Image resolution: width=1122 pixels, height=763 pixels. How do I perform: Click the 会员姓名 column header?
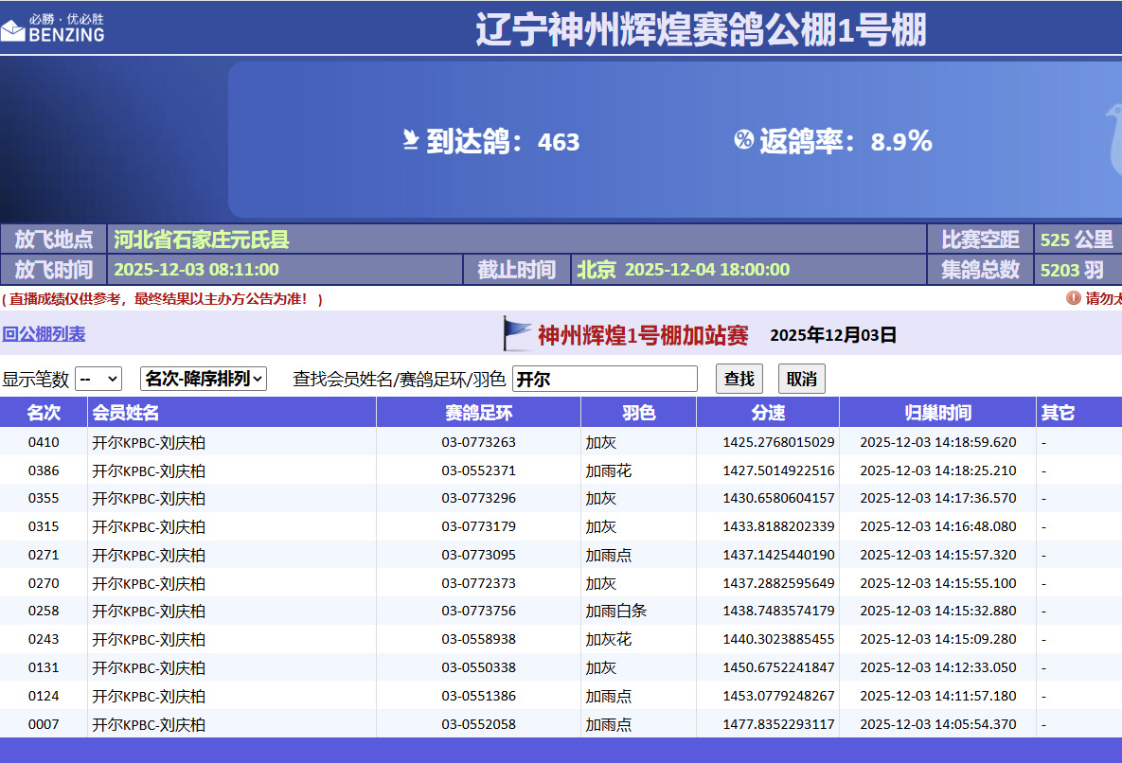[125, 413]
